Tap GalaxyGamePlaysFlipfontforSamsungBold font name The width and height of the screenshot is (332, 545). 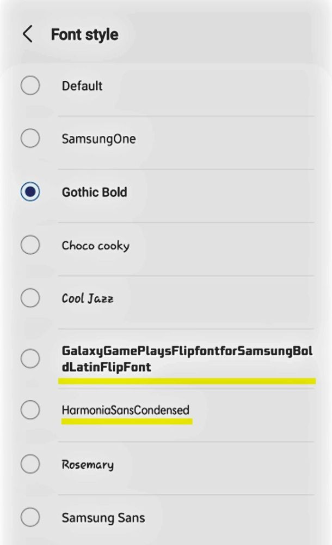[x=187, y=359]
